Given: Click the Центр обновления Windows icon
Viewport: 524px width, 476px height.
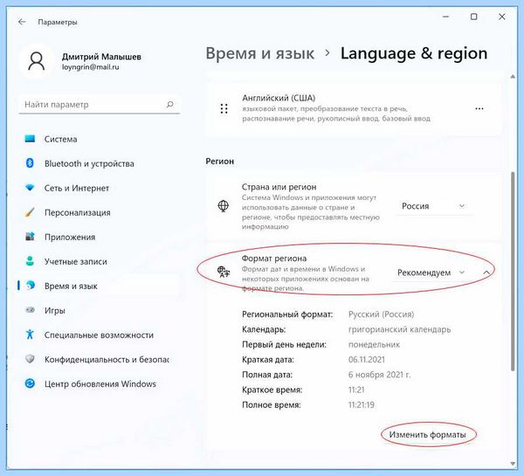Looking at the screenshot, I should pos(30,383).
